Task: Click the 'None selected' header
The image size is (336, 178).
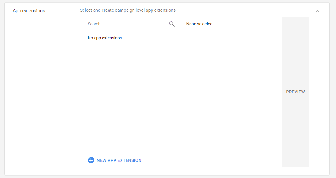Action: tap(232, 24)
